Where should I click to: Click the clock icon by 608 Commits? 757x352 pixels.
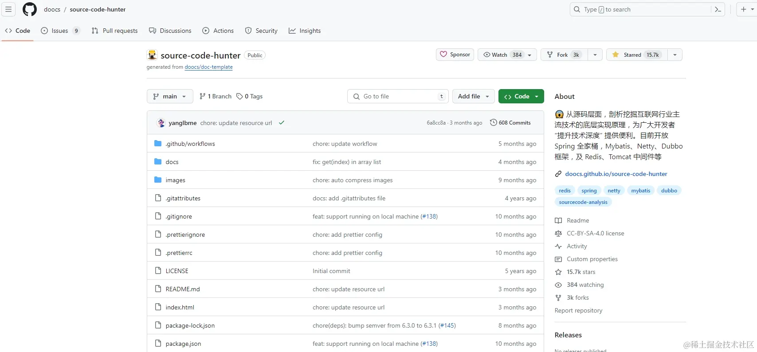(493, 123)
